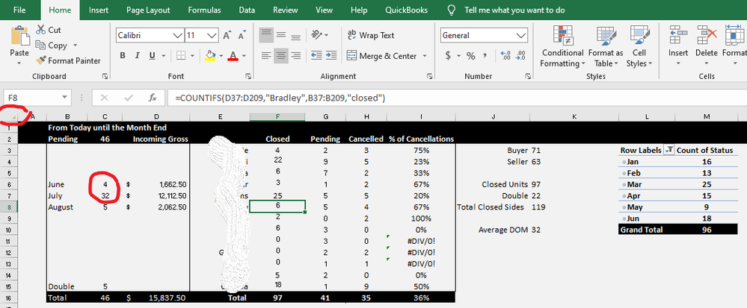
Task: Open the Clipboard pane dialog launcher
Action: point(105,76)
